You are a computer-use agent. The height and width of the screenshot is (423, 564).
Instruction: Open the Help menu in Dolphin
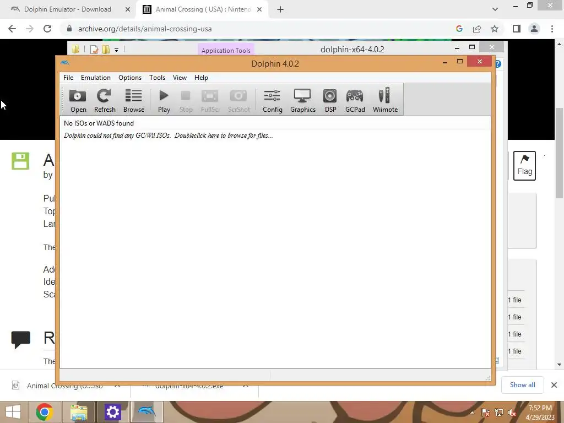tap(201, 77)
